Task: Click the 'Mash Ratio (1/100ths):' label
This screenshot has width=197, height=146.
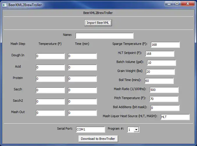Action: [x=130, y=89]
